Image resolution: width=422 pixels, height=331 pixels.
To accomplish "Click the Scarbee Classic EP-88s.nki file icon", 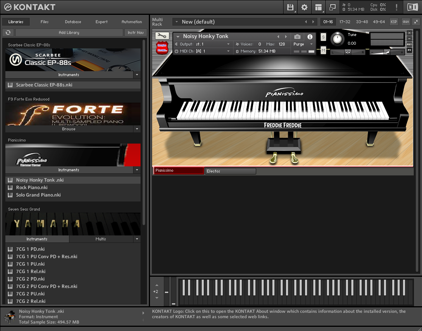I will (x=10, y=85).
